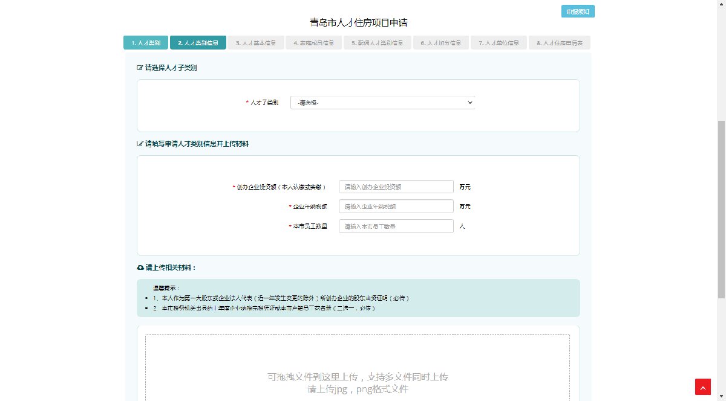
Task: Click the 青岛市人才住房项目申请 page title
Action: pyautogui.click(x=358, y=23)
